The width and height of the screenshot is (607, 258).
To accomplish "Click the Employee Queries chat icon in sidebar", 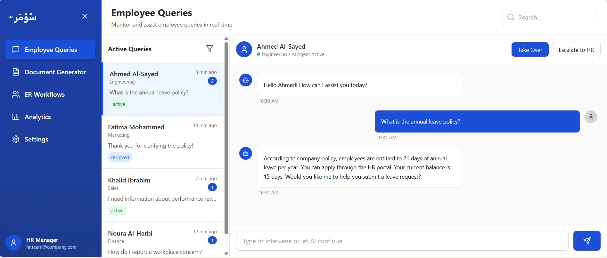I will (16, 49).
